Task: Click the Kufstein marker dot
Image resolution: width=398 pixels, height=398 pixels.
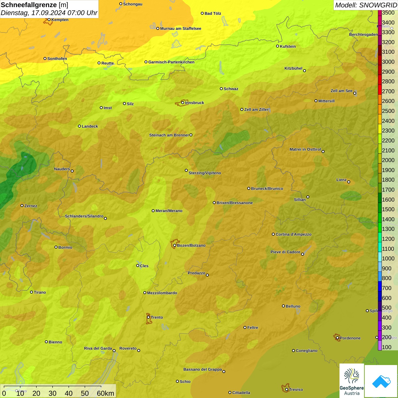Action: tap(277, 46)
